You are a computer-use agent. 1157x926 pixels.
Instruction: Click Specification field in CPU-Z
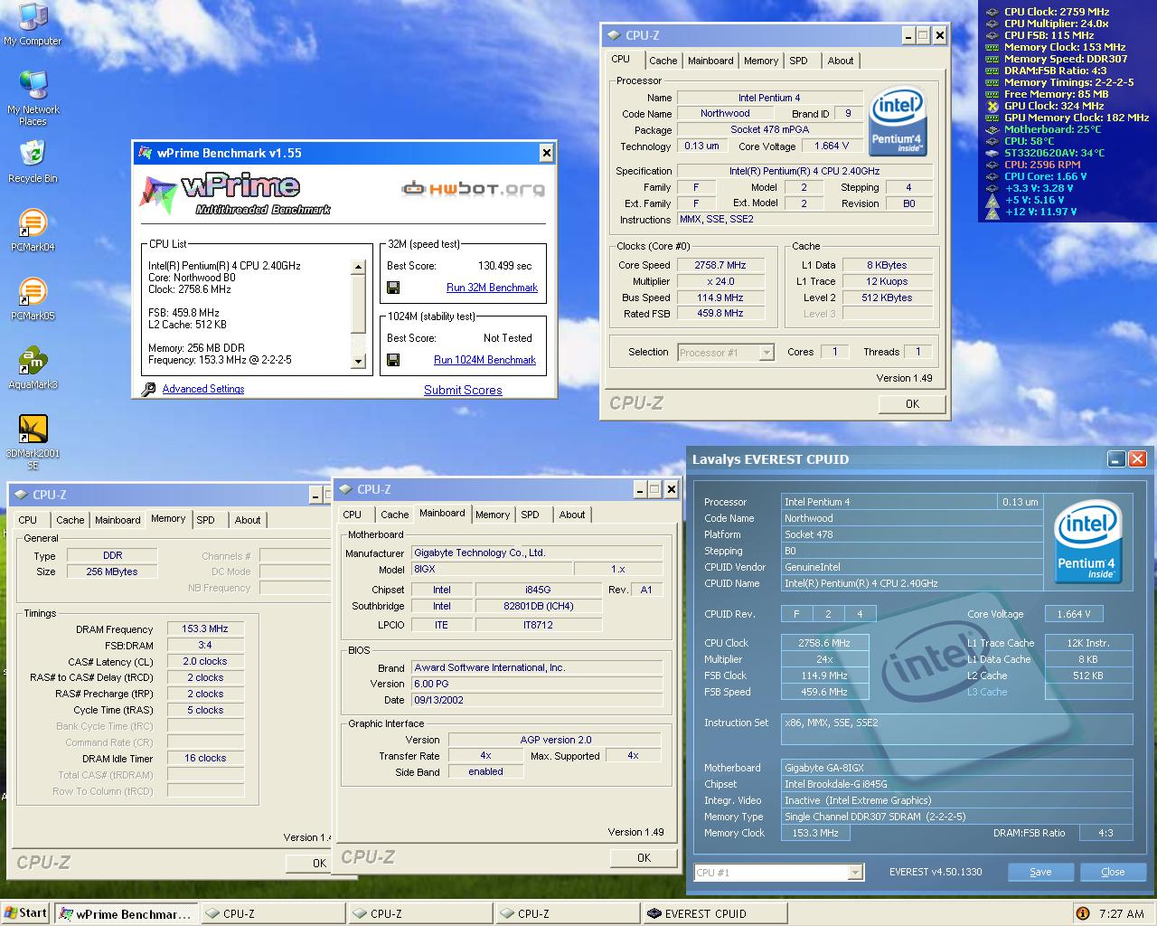(804, 171)
